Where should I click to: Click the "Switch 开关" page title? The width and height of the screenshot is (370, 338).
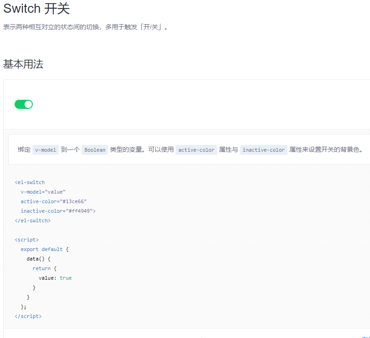[36, 9]
